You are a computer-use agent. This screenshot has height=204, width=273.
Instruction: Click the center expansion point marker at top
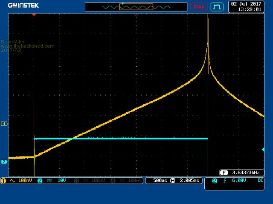tap(136, 15)
